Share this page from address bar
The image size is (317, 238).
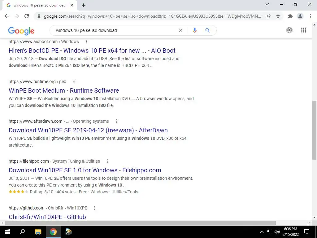click(x=268, y=16)
